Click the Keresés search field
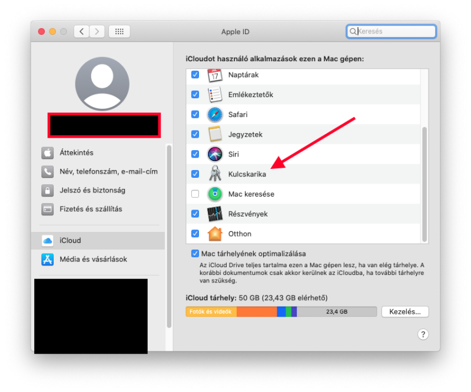 pos(391,31)
